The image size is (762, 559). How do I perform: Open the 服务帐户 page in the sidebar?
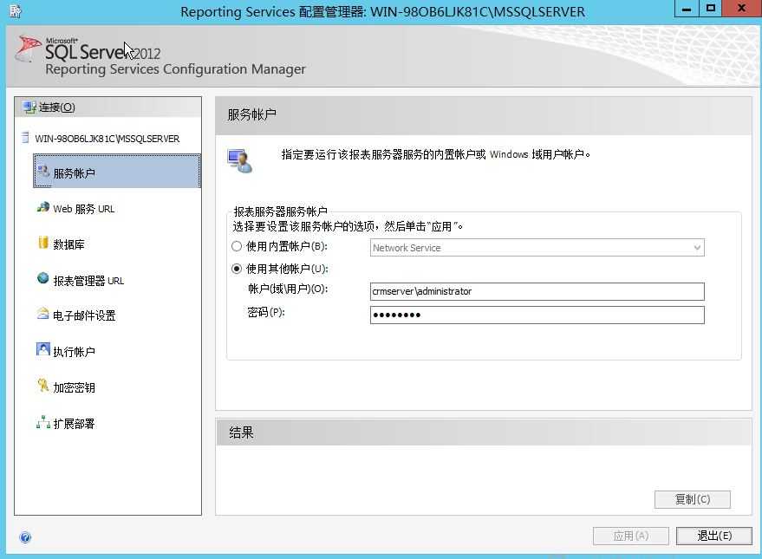pyautogui.click(x=117, y=172)
